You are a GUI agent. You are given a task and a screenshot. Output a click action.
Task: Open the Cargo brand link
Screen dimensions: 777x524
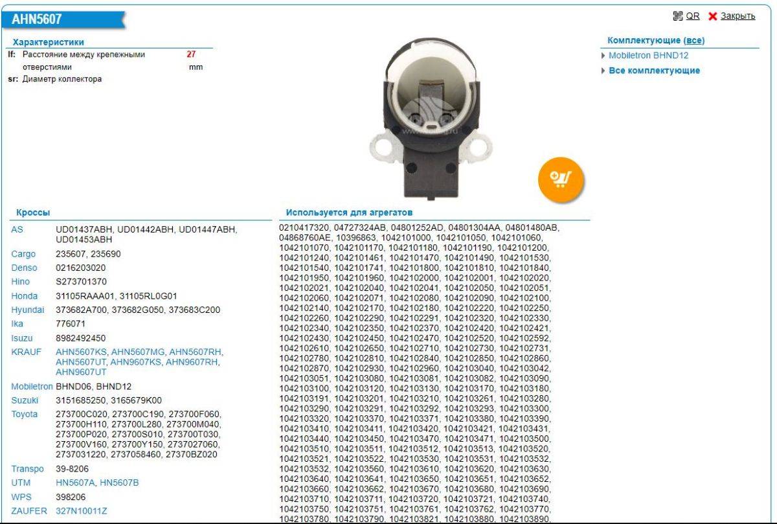pyautogui.click(x=23, y=254)
